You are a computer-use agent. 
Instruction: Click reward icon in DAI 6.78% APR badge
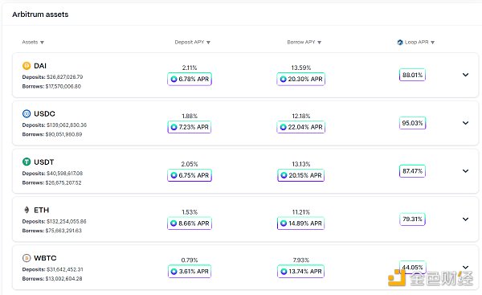point(174,79)
